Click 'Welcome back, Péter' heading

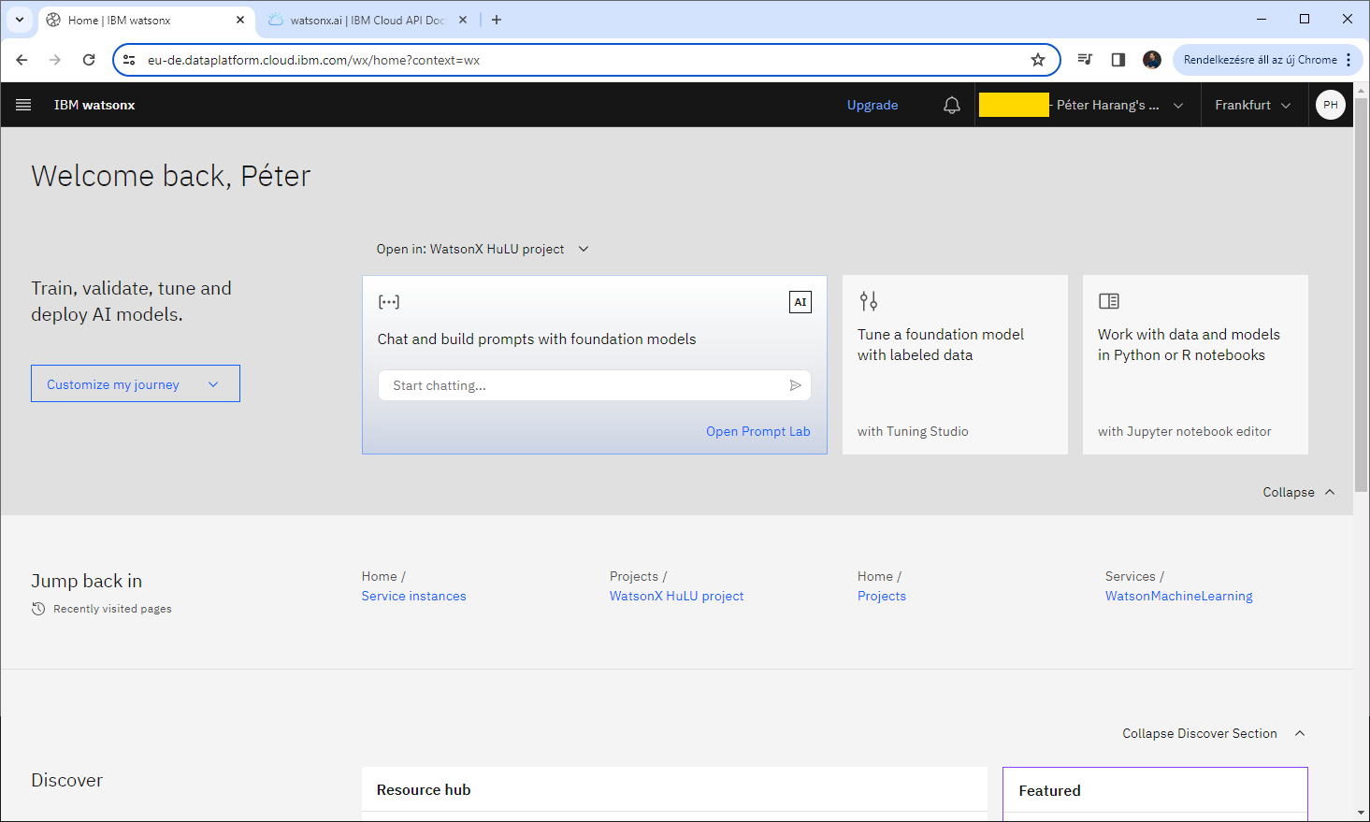tap(171, 176)
